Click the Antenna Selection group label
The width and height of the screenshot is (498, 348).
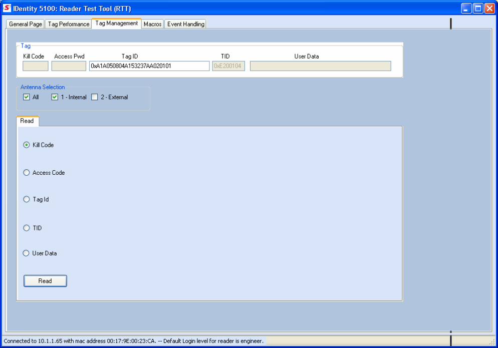tap(43, 87)
